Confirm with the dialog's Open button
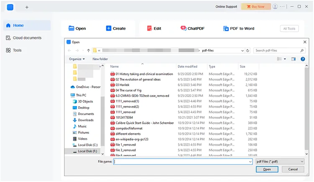Screen dimensions: 314x182 pos(267,169)
